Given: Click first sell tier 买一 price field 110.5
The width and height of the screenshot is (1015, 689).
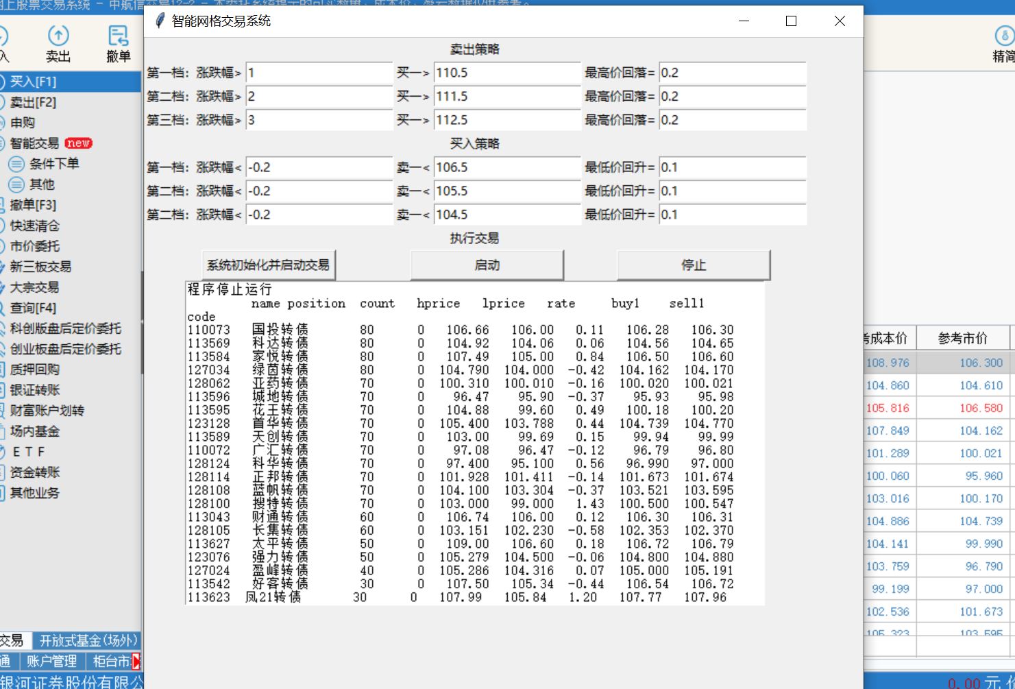Looking at the screenshot, I should pyautogui.click(x=507, y=73).
